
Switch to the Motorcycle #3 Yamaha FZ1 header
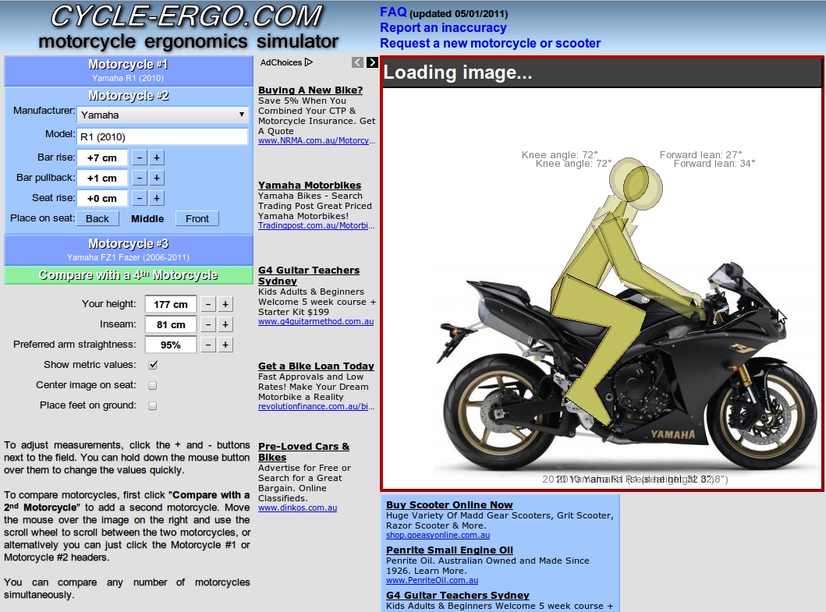click(128, 249)
